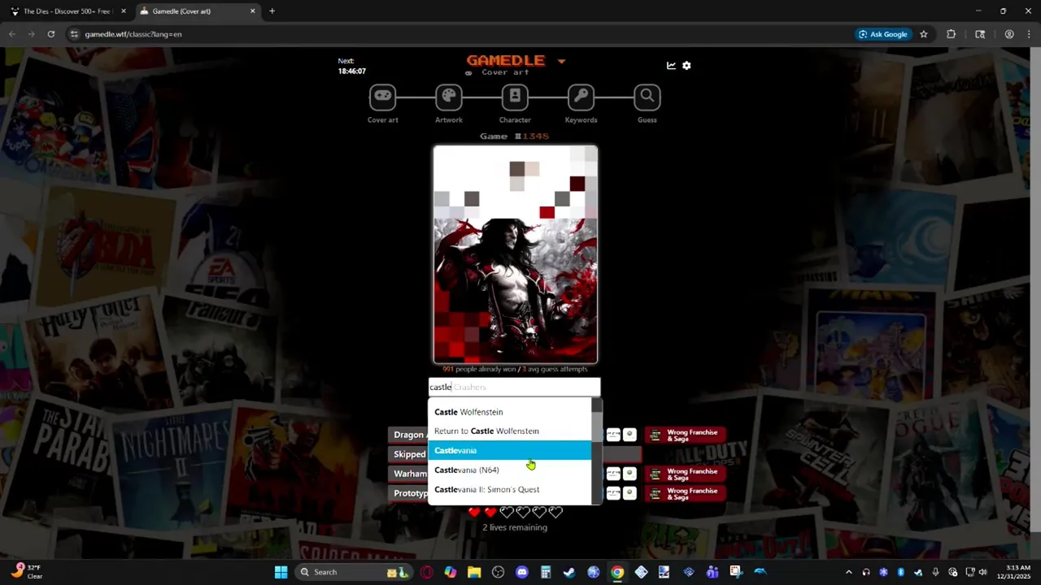Image resolution: width=1041 pixels, height=585 pixels.
Task: Reload the page
Action: [x=51, y=34]
